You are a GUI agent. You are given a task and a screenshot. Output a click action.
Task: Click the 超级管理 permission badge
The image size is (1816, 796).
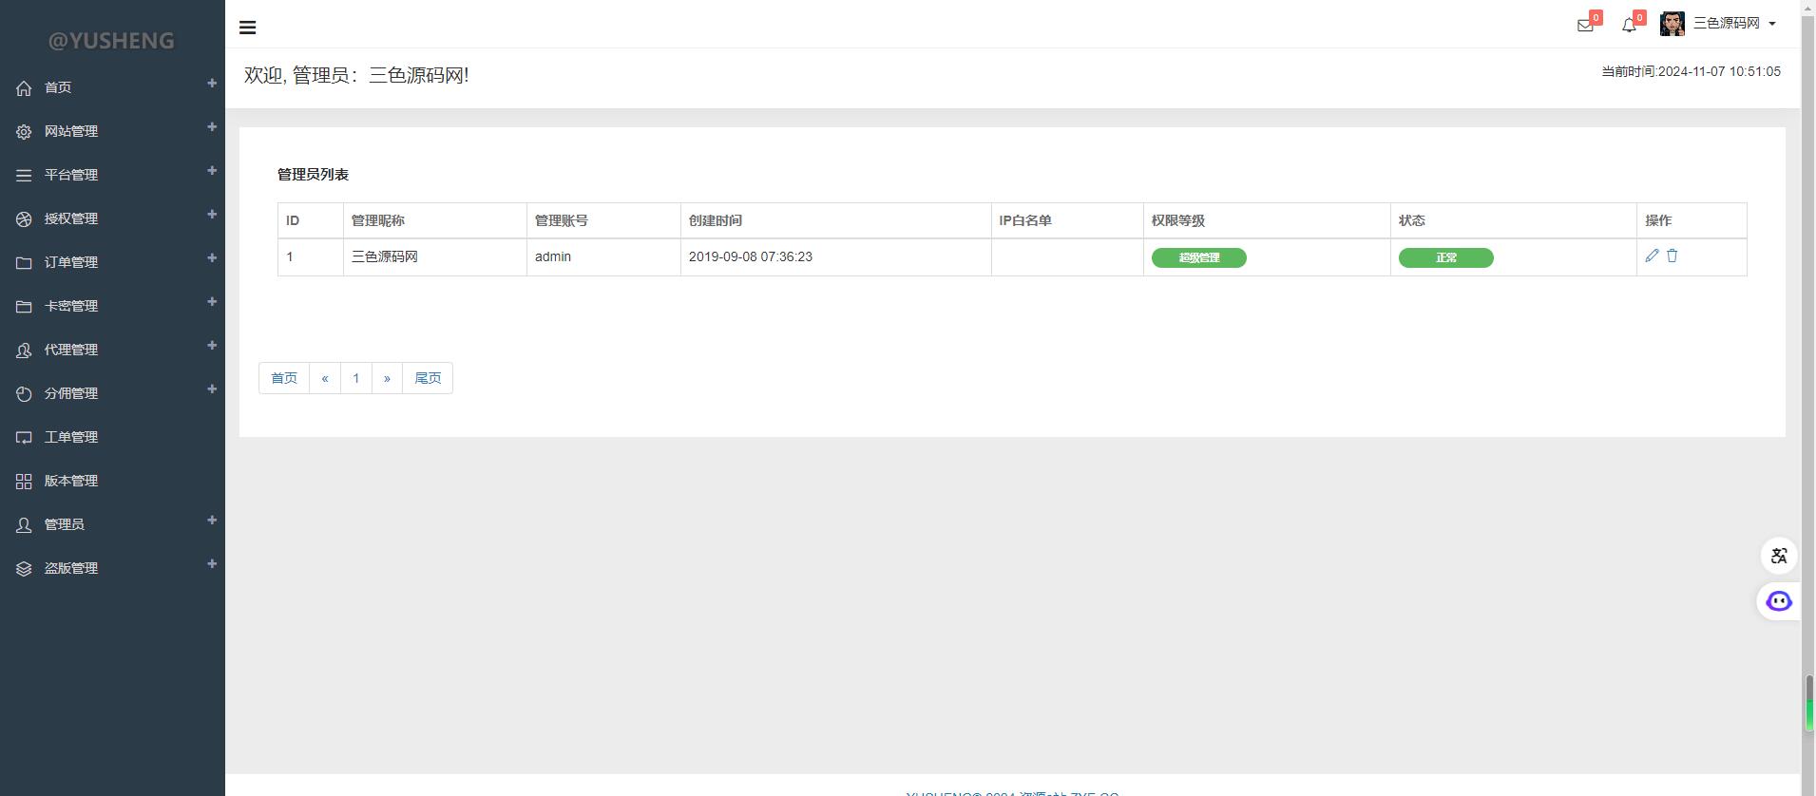(1198, 257)
